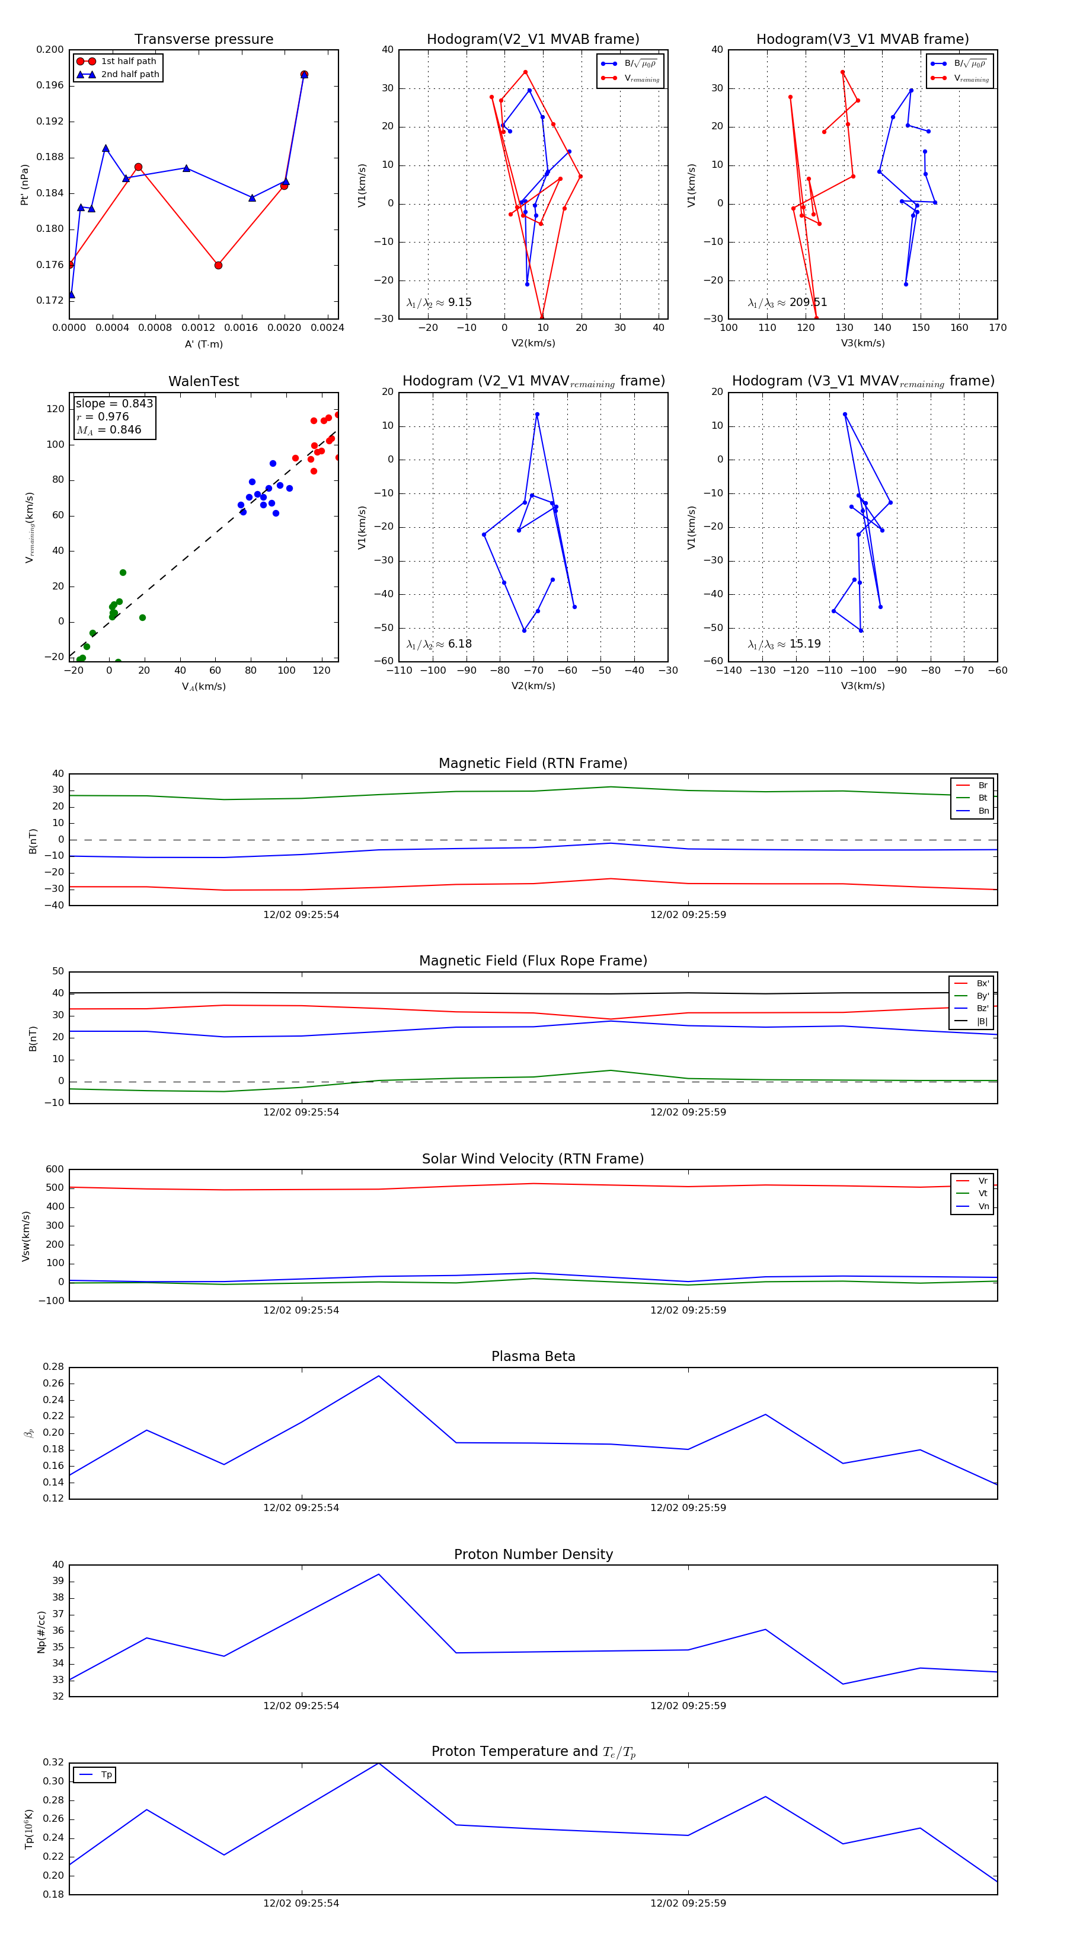Image resolution: width=1067 pixels, height=1957 pixels.
Task: Click the 'Hodogram (V3_V1 MVAV remaining frame)' title
Action: click(x=862, y=381)
